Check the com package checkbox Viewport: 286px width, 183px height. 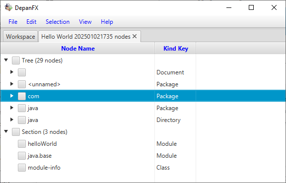(x=22, y=96)
